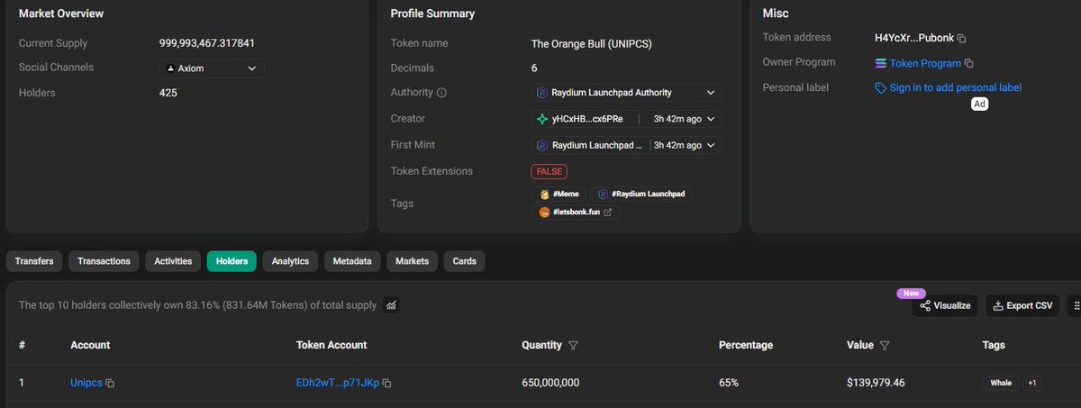Copy the Unipcs account address
Screen dimensions: 1081x408
[x=110, y=384]
